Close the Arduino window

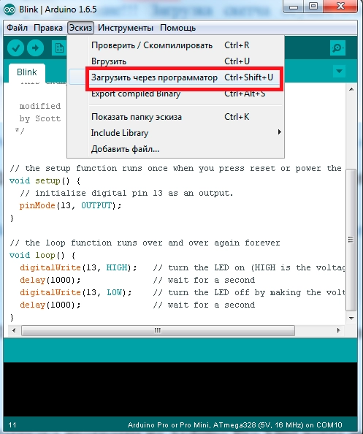click(340, 6)
